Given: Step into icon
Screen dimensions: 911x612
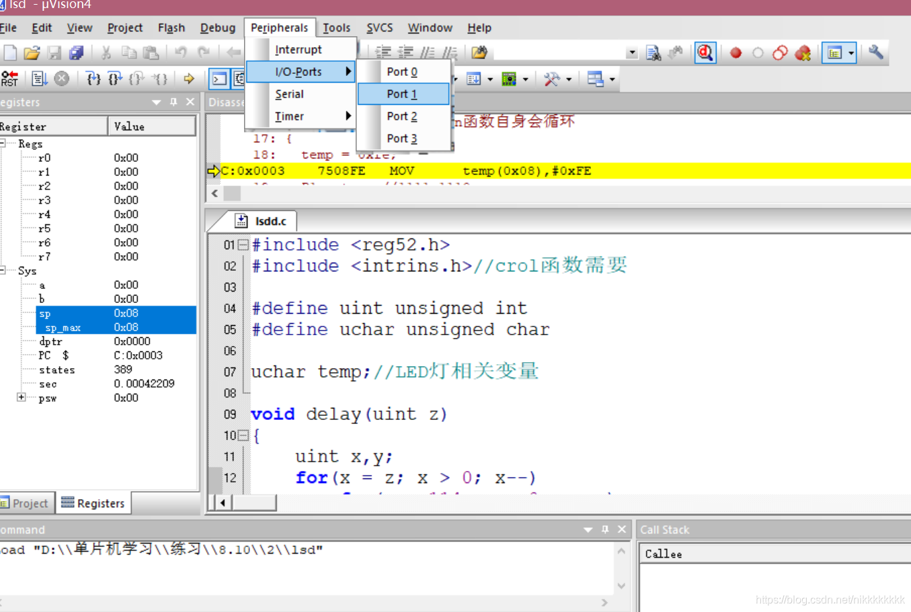Looking at the screenshot, I should point(93,79).
